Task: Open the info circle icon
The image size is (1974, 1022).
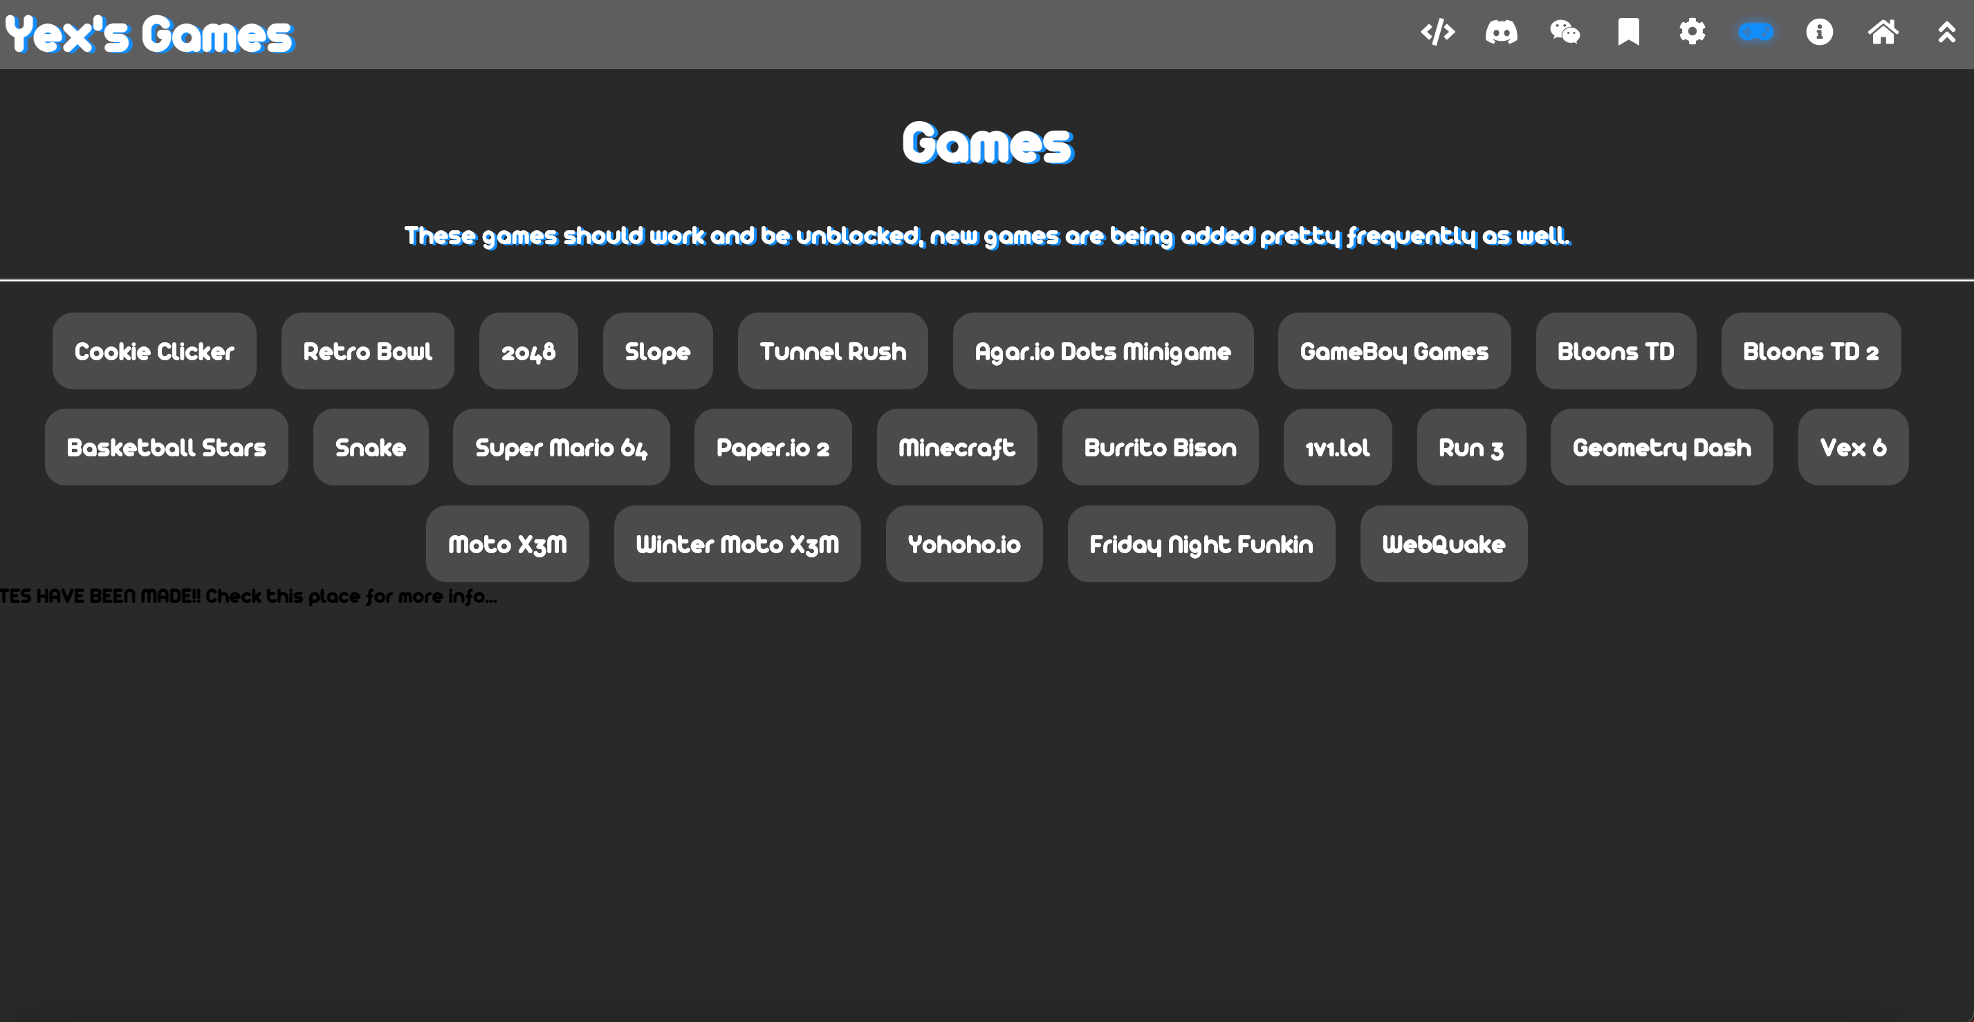Action: click(1819, 32)
